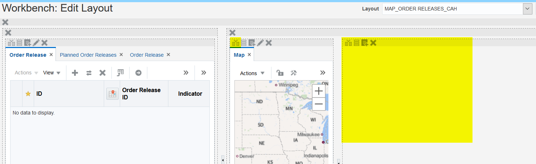Switch to the Planned Order Releases tab
Image resolution: width=536 pixels, height=164 pixels.
tap(88, 55)
